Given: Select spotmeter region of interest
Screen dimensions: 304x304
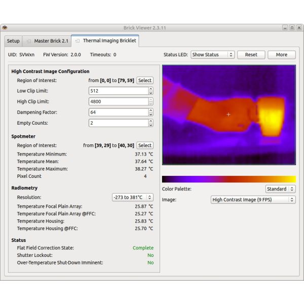Looking at the screenshot, I should coord(145,145).
